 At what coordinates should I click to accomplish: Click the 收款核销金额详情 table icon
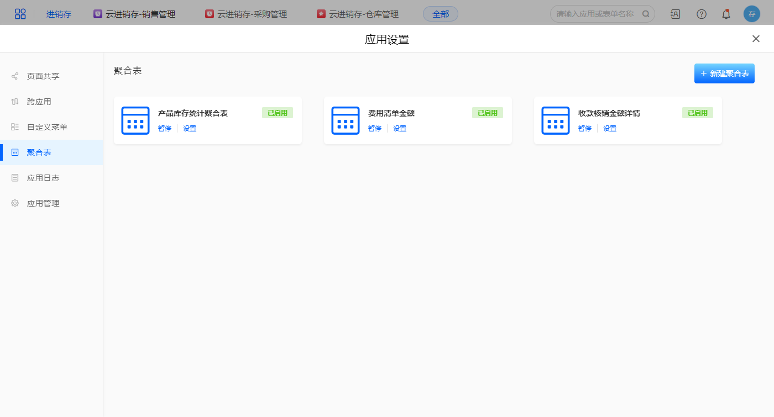556,120
